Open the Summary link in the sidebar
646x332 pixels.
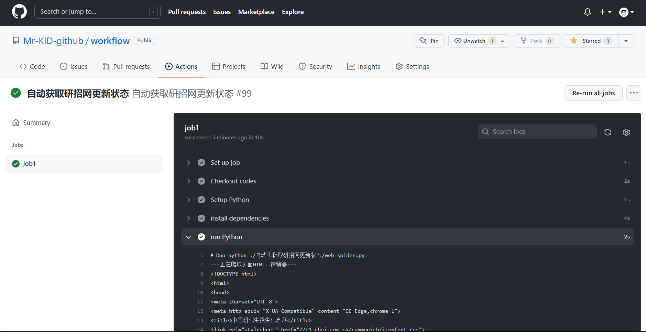point(36,122)
